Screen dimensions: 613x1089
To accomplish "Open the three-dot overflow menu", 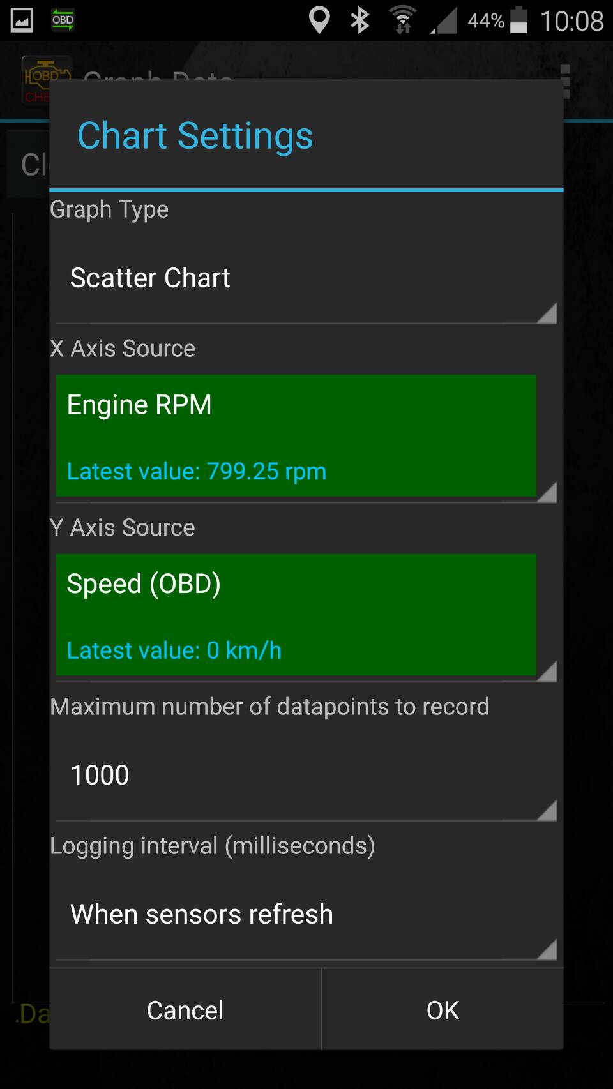I will pos(565,81).
